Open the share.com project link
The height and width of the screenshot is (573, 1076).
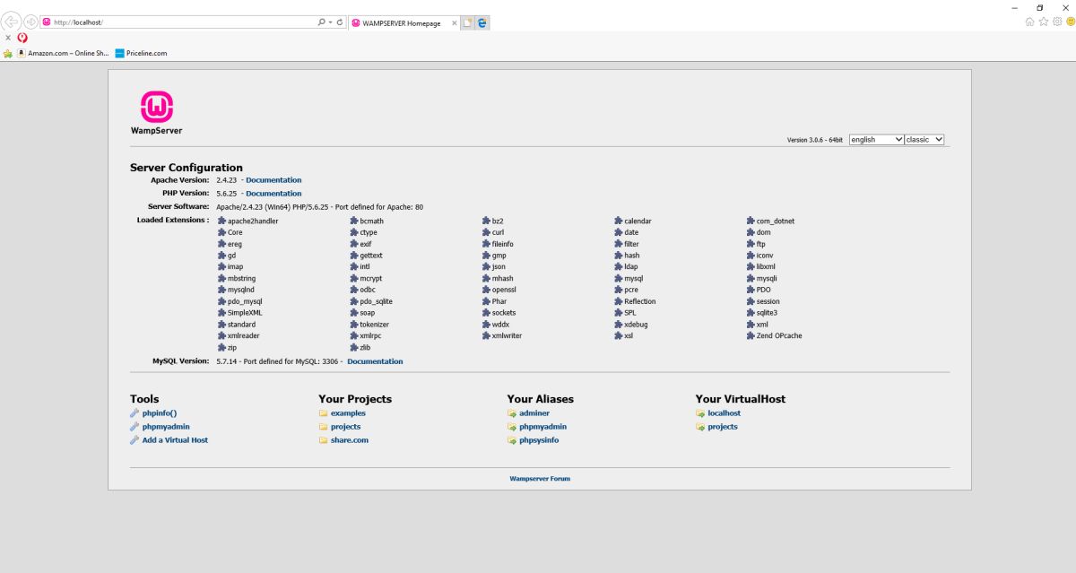350,440
